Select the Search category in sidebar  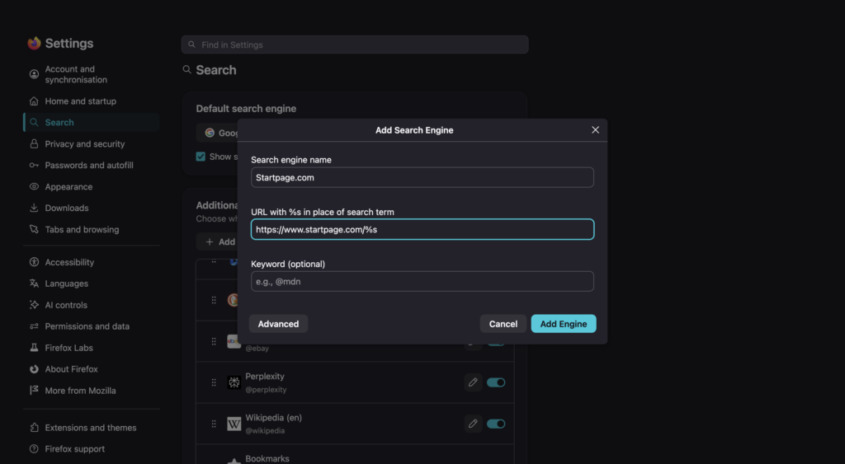coord(91,122)
